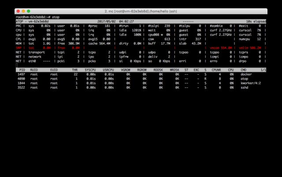The height and width of the screenshot is (177, 282).
Task: Click the USRCPU column header
Action: point(108,70)
